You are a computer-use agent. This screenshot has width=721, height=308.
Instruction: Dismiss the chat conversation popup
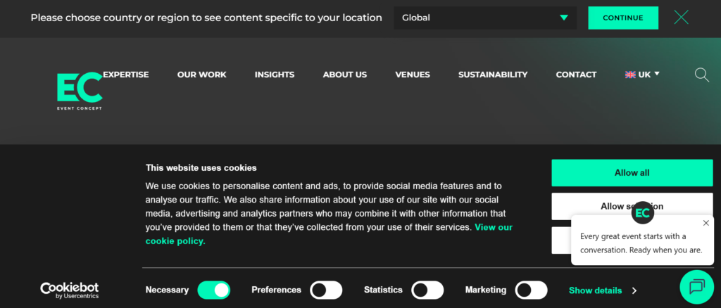coord(706,223)
